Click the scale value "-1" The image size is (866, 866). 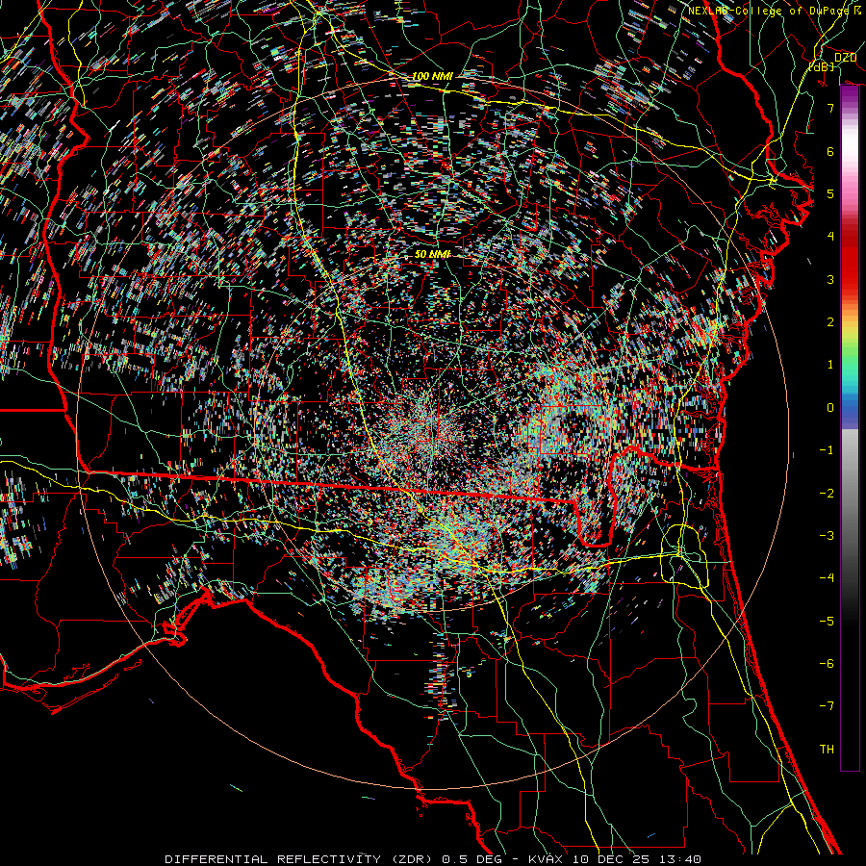827,450
